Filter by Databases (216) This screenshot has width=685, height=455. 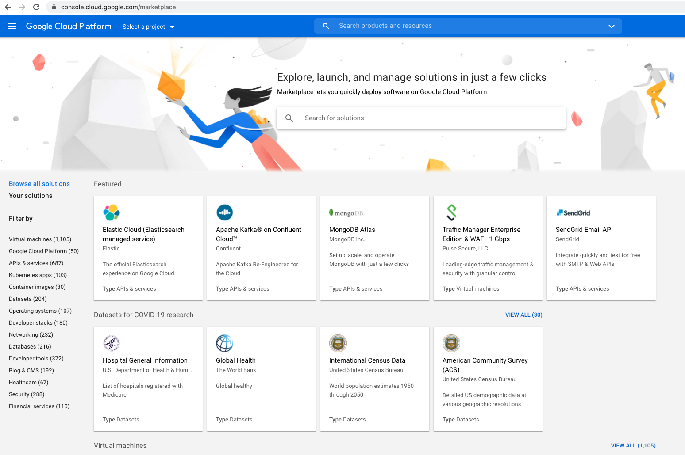[30, 346]
